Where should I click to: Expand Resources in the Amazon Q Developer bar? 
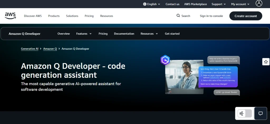pos(149,34)
